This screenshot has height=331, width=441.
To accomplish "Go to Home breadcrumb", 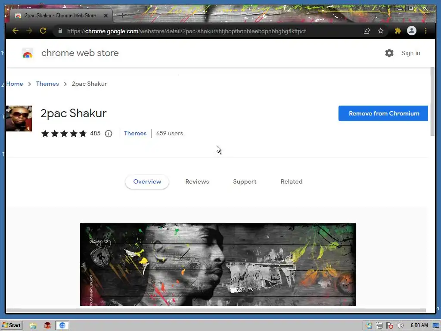I will [x=15, y=84].
